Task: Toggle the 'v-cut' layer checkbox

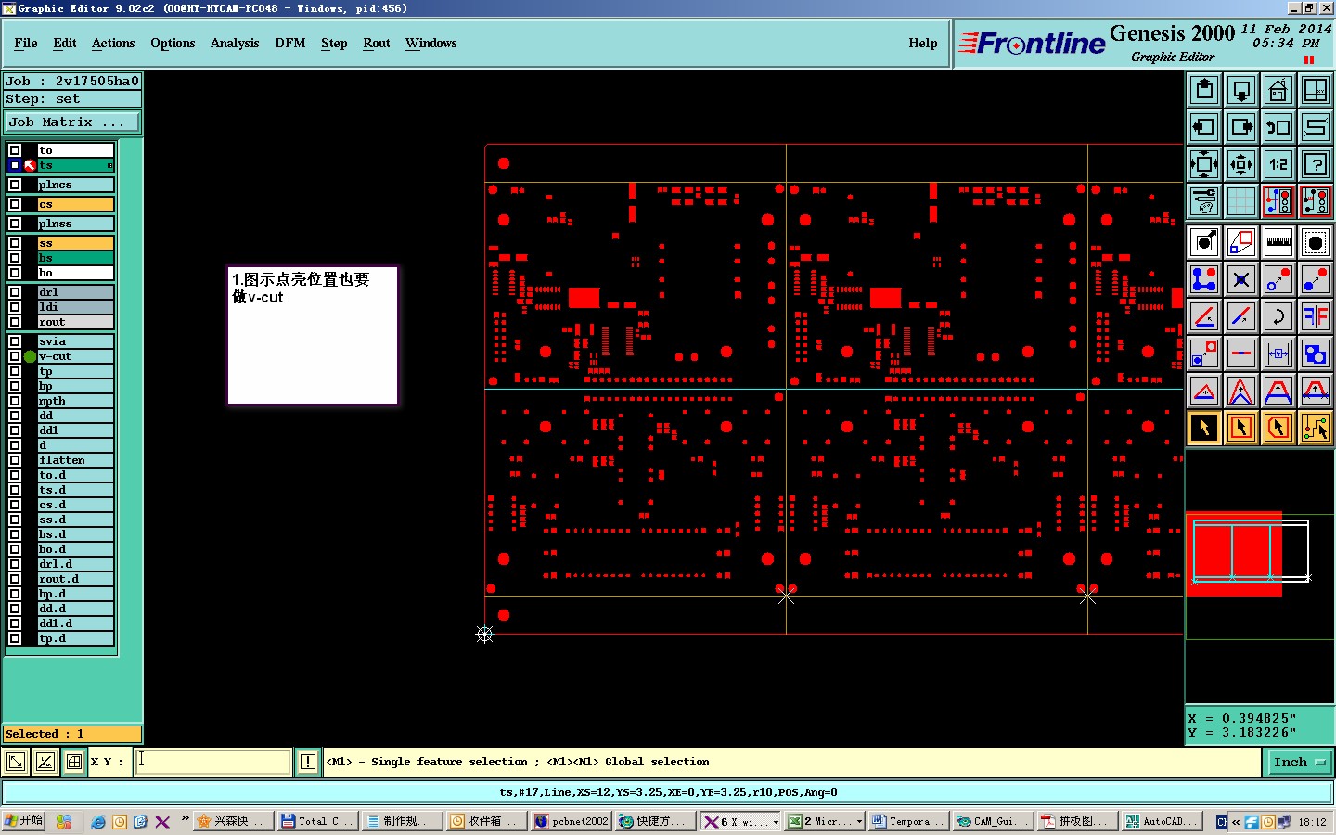Action: [15, 356]
